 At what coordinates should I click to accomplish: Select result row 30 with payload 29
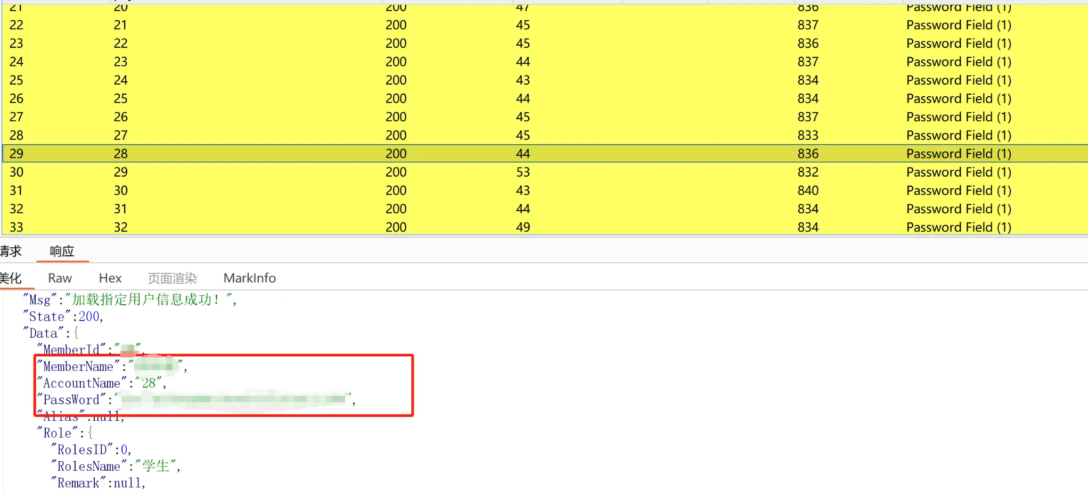click(x=120, y=172)
